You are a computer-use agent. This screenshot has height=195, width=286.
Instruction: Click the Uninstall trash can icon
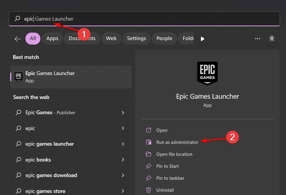[x=149, y=190]
